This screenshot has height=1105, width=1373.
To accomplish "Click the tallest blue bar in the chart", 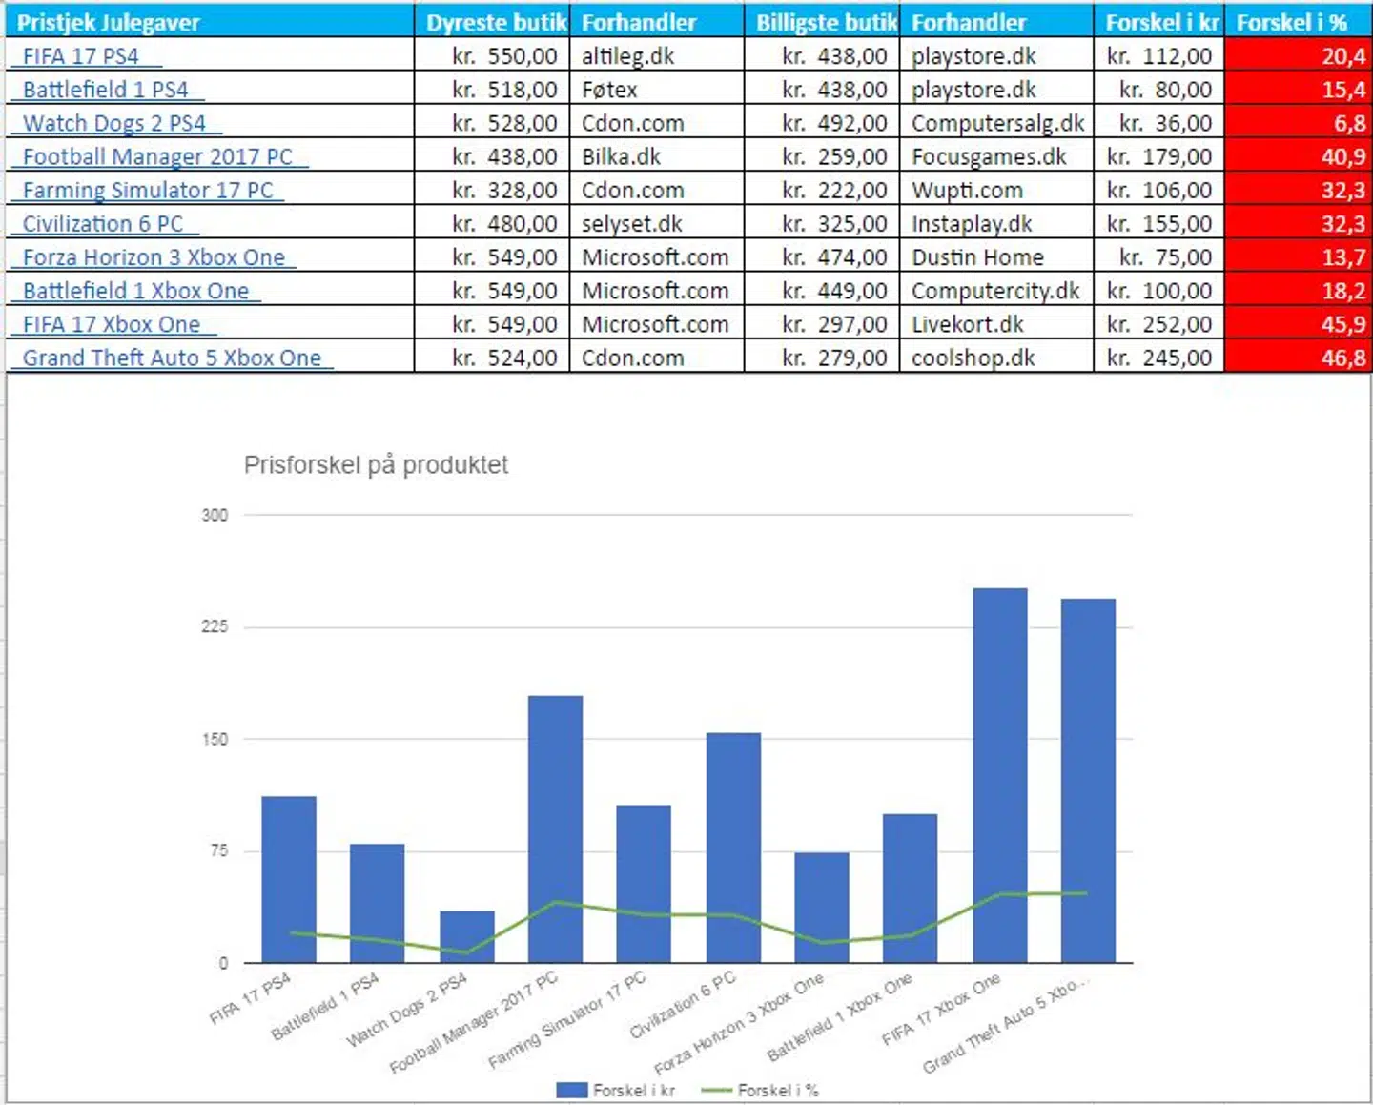I will click(x=999, y=774).
